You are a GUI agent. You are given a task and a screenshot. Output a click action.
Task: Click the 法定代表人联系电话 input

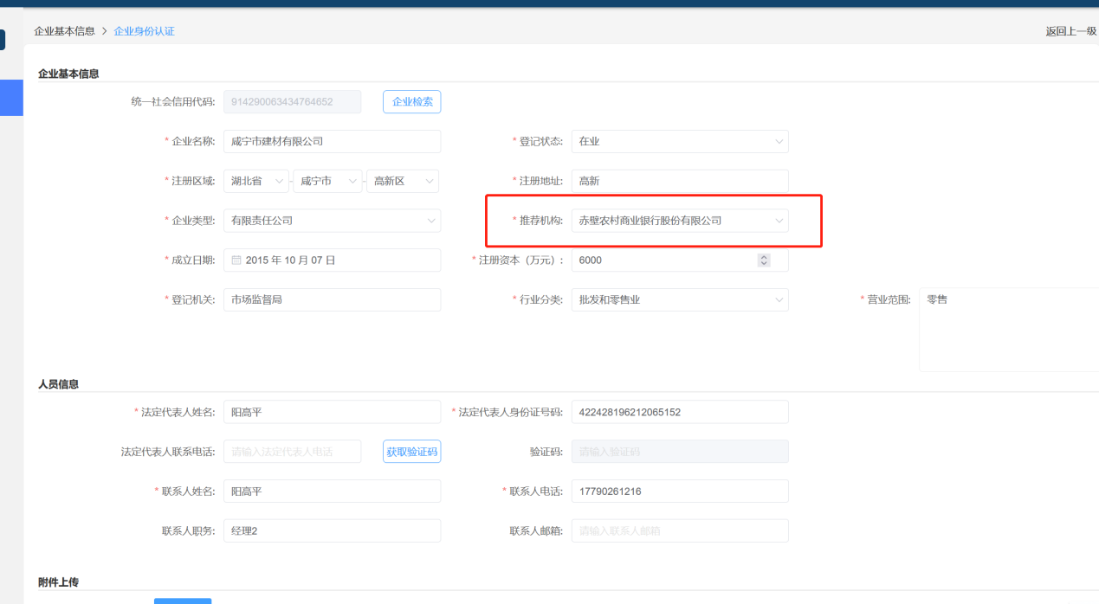point(292,452)
